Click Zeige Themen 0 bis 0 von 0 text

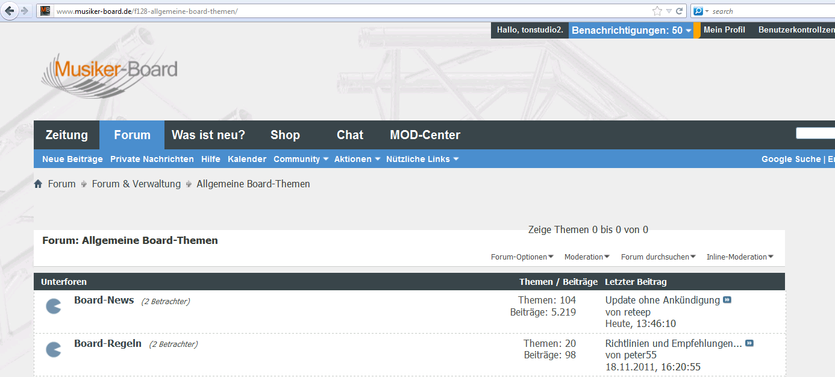coord(588,229)
